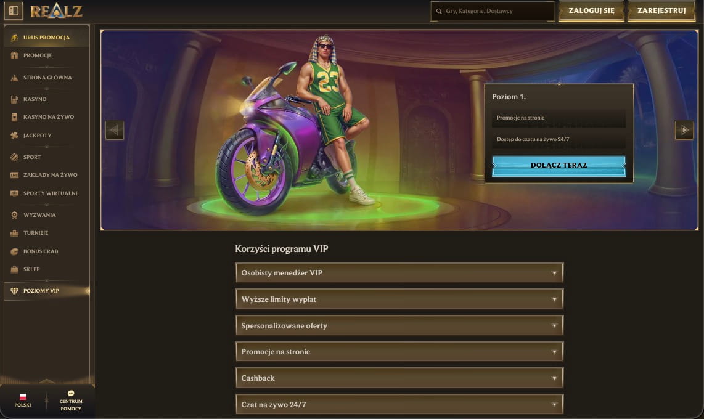The height and width of the screenshot is (419, 704).
Task: Open the Bonus Crab icon
Action: coord(14,251)
